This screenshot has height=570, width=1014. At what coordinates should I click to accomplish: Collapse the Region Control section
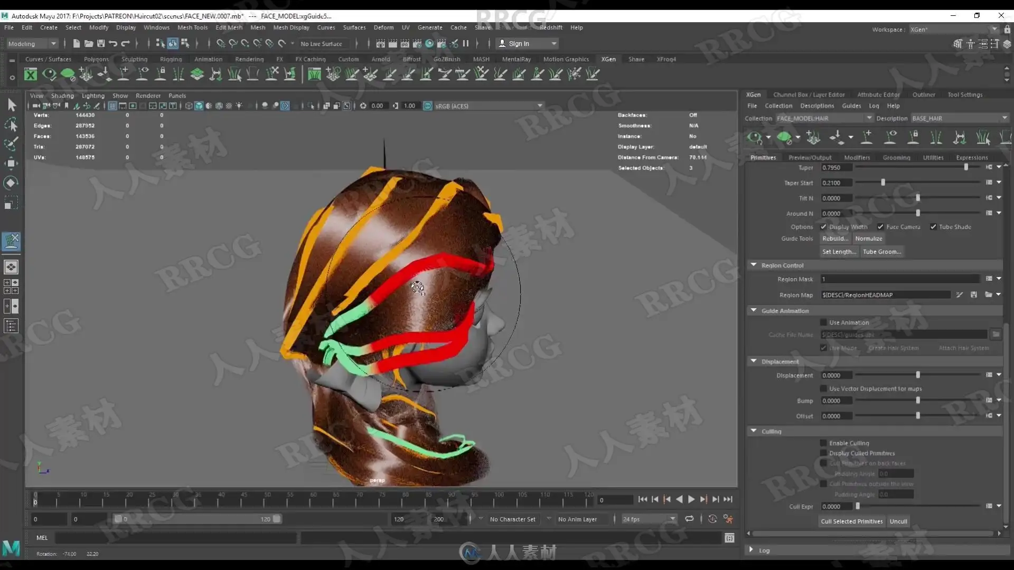tap(754, 265)
